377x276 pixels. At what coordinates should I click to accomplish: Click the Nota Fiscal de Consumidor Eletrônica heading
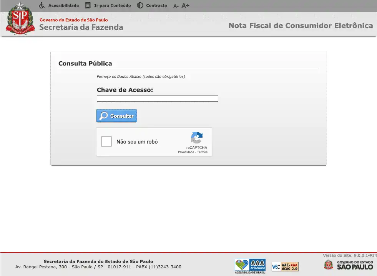point(301,26)
